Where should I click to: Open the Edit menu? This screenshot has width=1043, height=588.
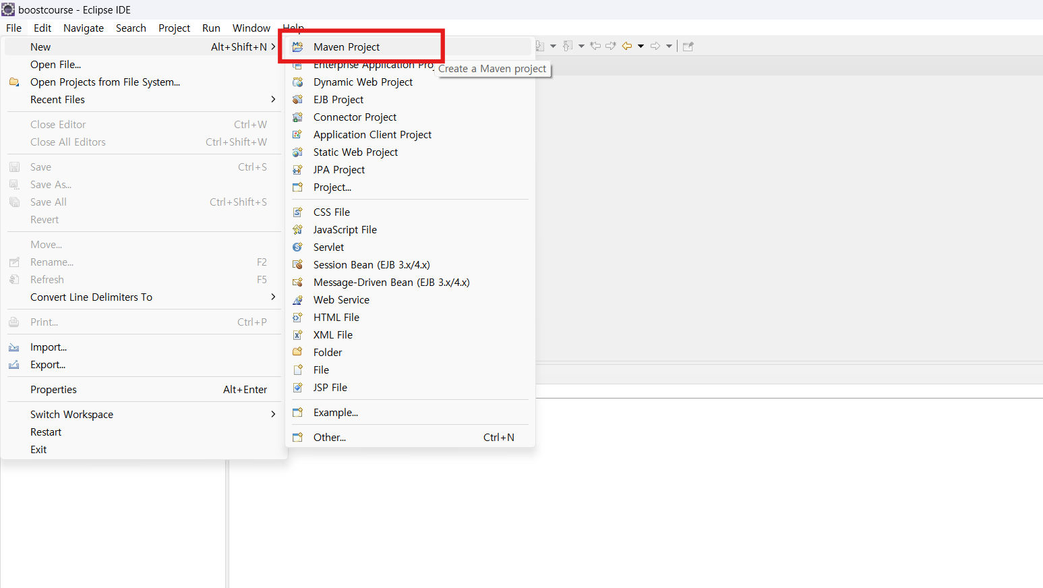pyautogui.click(x=42, y=28)
